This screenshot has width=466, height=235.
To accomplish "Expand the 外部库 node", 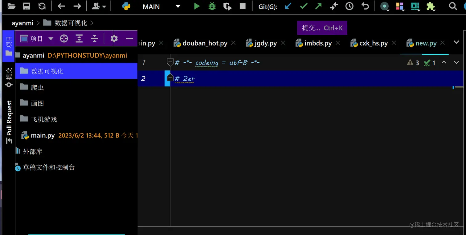I will pos(76,151).
